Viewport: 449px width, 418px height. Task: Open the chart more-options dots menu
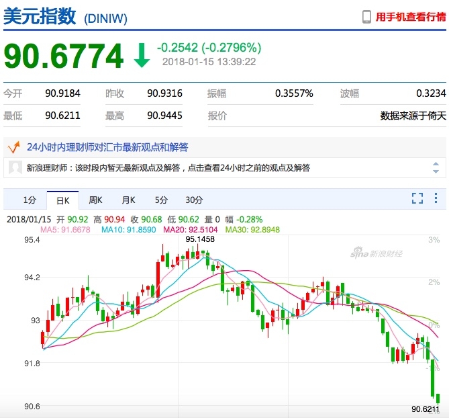tap(437, 198)
